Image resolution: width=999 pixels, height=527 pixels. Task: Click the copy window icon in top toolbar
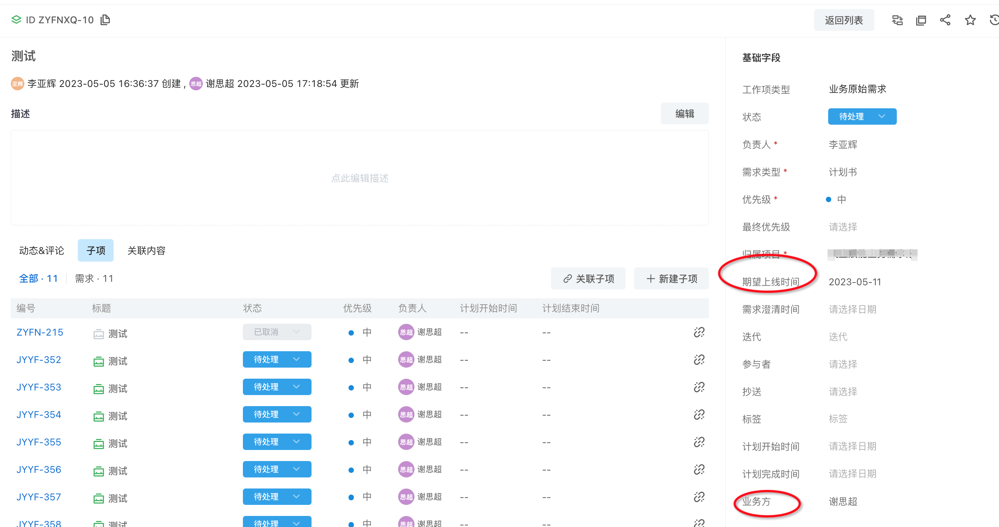[x=921, y=20]
